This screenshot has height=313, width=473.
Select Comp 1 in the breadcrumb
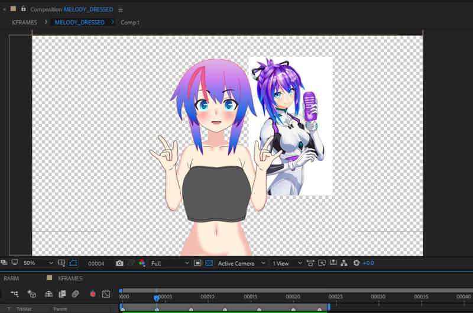(x=129, y=22)
